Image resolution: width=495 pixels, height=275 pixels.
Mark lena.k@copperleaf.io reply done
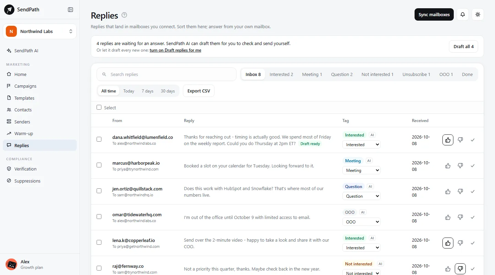tap(473, 243)
